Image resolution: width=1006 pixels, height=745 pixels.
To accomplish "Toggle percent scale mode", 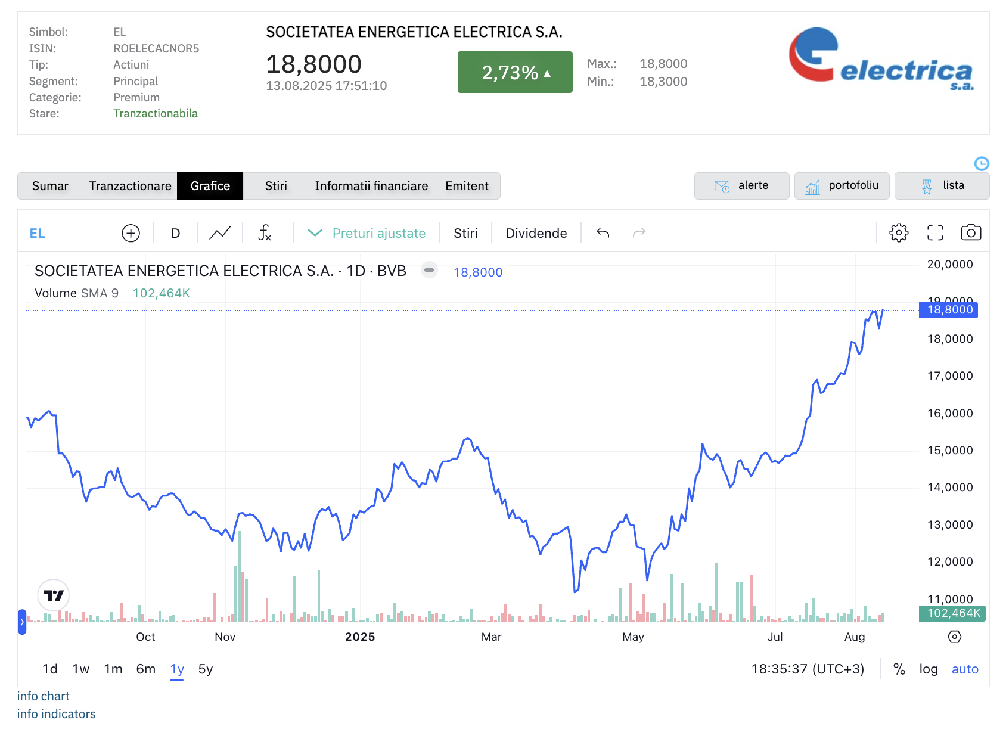I will 899,669.
